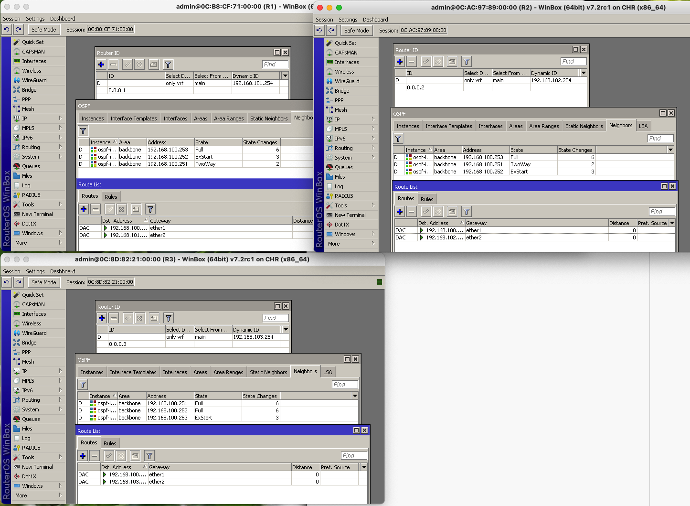Open New Terminal on R2
Image resolution: width=690 pixels, height=506 pixels.
(x=350, y=215)
